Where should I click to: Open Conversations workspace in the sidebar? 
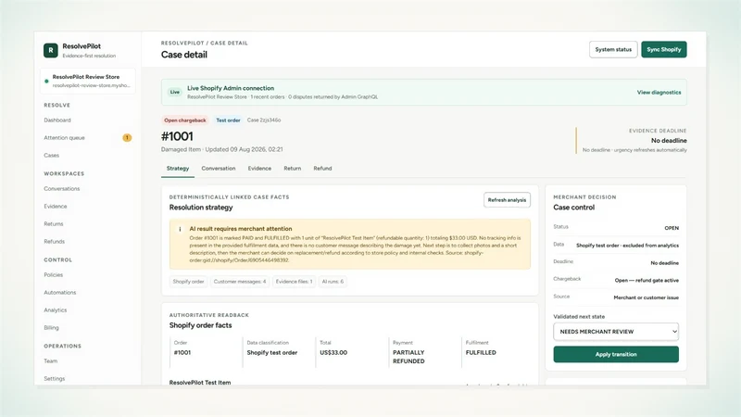(x=62, y=189)
